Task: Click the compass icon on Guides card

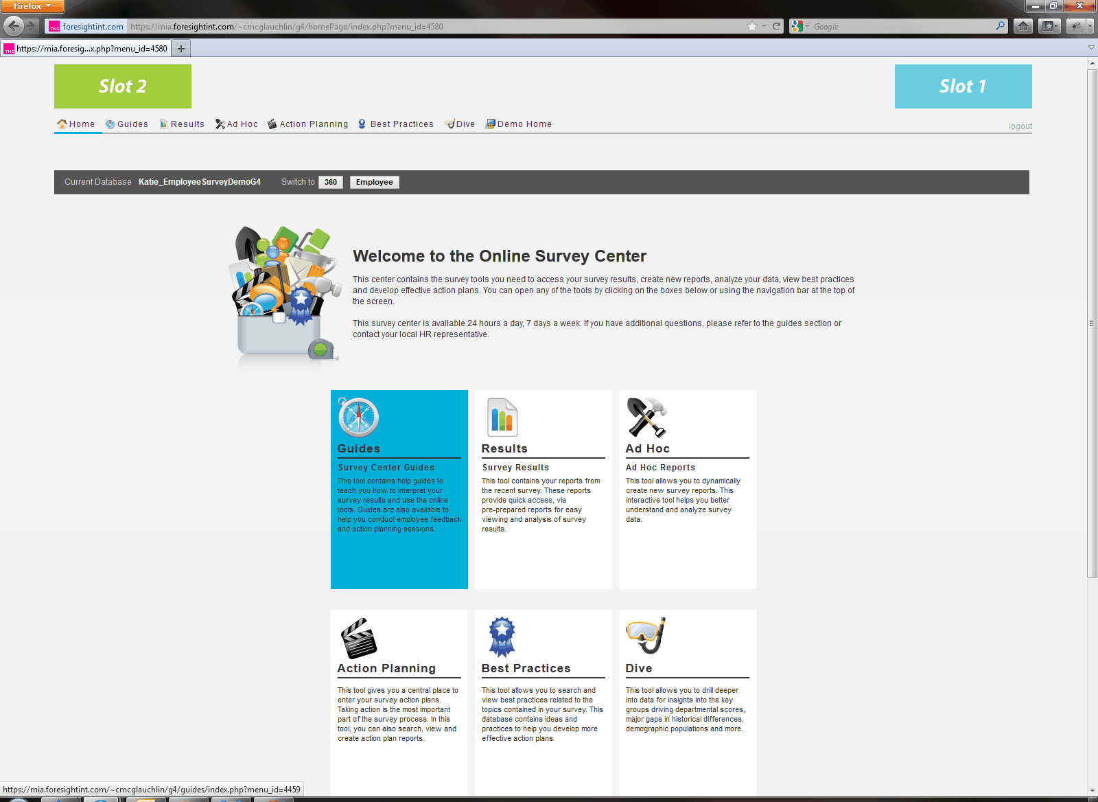Action: [x=358, y=417]
